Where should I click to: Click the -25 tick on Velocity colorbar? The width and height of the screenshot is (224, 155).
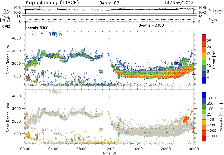[211, 119]
